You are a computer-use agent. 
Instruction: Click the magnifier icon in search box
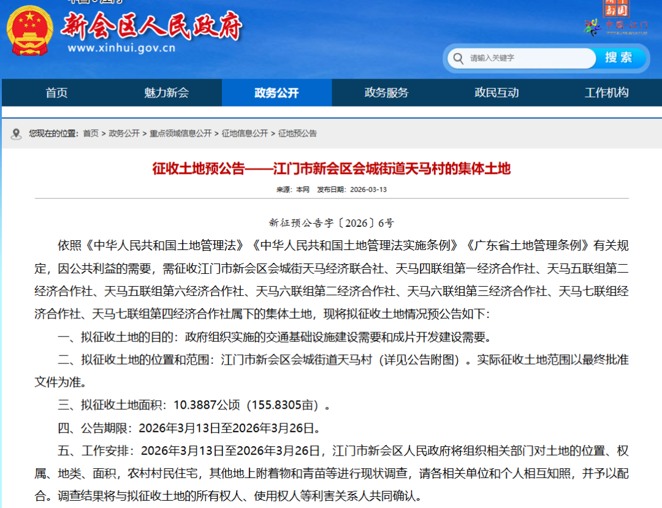(x=458, y=58)
